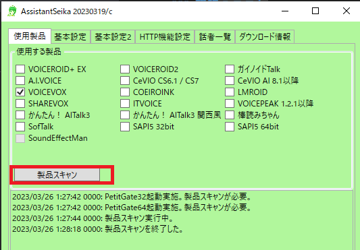Tick the CeVIO AI 8.1以降 checkbox
The image size is (360, 250).
point(230,80)
